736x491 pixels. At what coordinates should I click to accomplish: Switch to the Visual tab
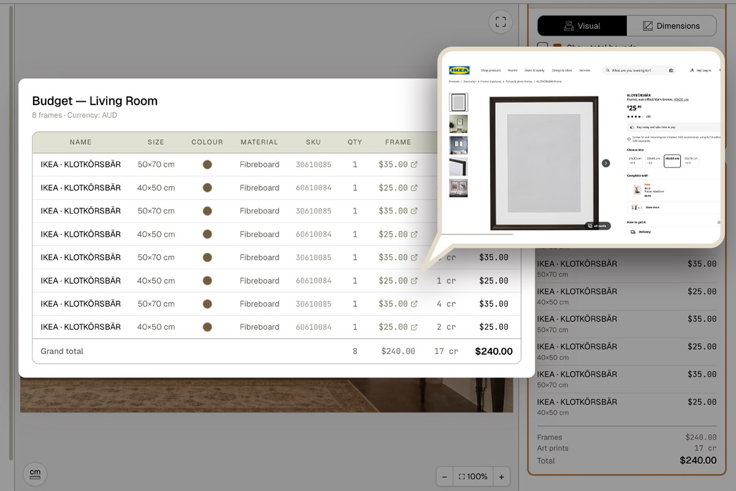[582, 26]
